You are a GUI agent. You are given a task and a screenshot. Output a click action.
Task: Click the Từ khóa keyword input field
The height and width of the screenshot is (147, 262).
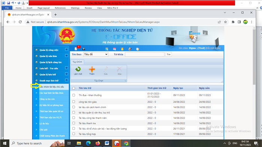point(145,54)
